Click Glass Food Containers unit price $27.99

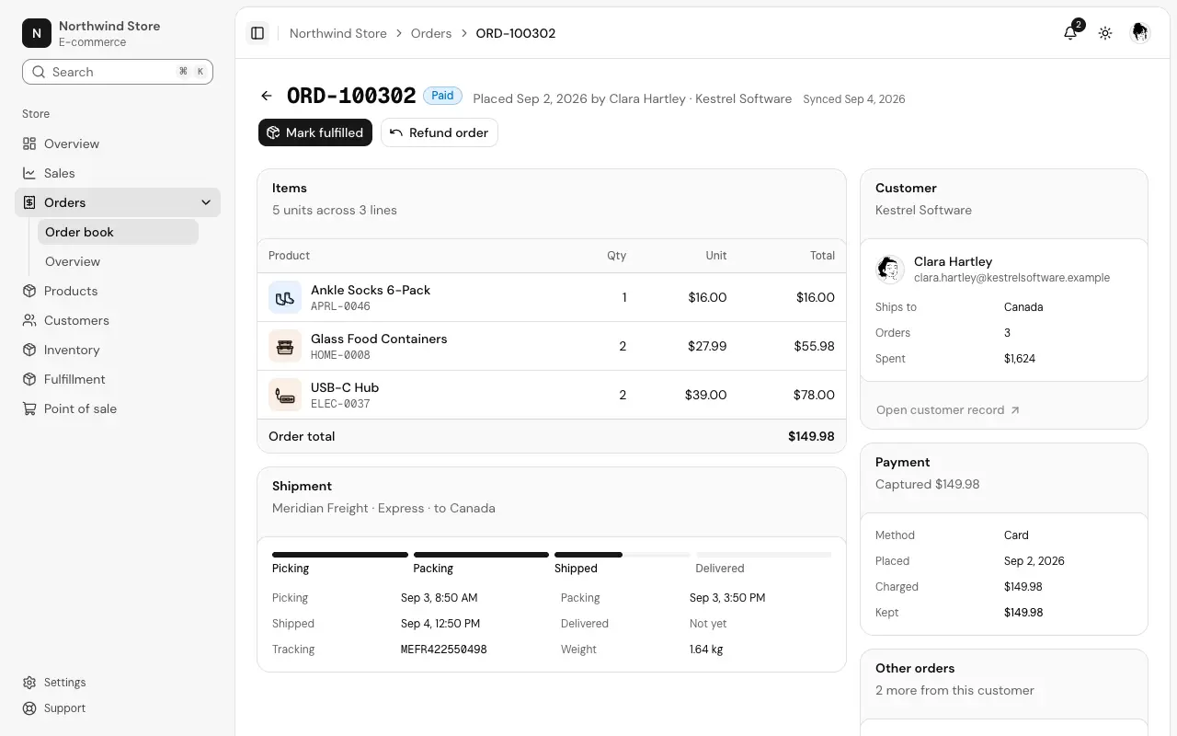tap(707, 346)
